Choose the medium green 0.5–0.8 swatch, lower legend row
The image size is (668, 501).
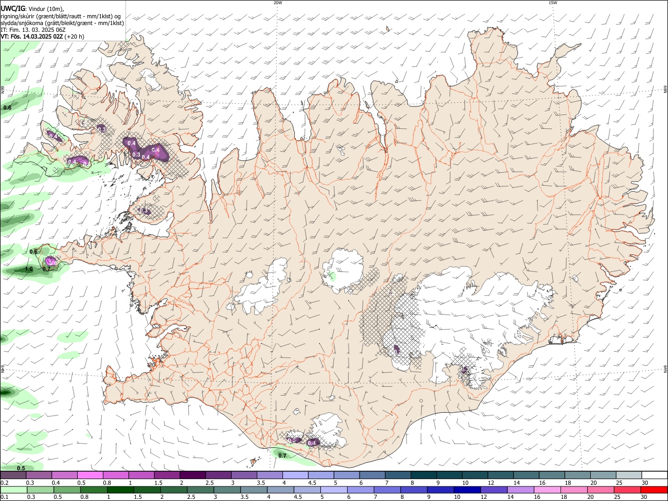tap(67, 490)
